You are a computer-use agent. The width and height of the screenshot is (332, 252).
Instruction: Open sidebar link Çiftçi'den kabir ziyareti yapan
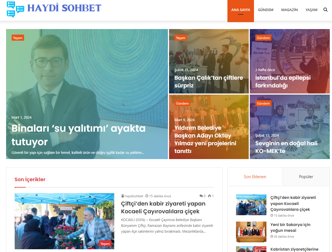pos(293,203)
